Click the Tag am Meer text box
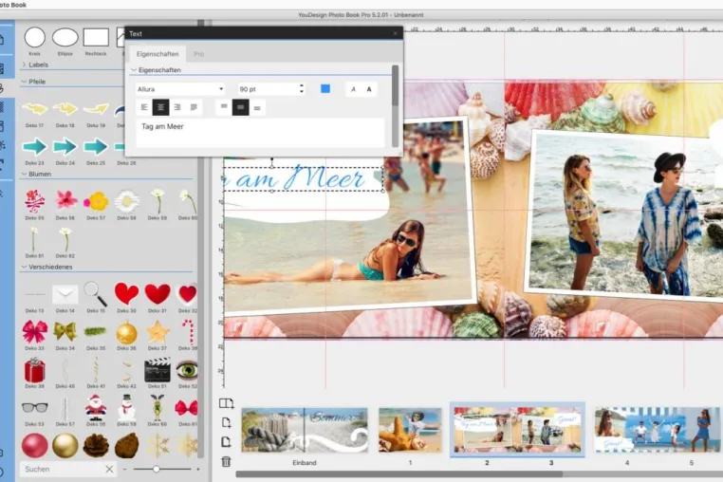This screenshot has height=482, width=723. (261, 133)
